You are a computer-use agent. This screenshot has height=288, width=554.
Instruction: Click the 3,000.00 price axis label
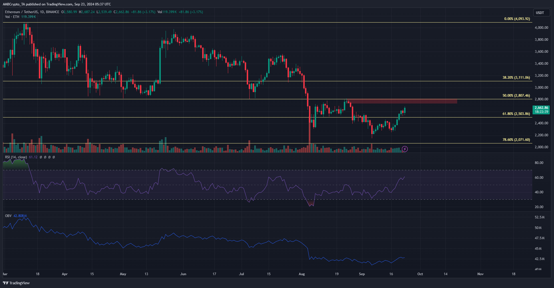click(541, 88)
